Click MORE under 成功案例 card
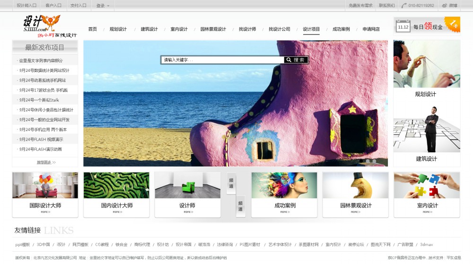The height and width of the screenshot is (264, 473). pos(285,212)
